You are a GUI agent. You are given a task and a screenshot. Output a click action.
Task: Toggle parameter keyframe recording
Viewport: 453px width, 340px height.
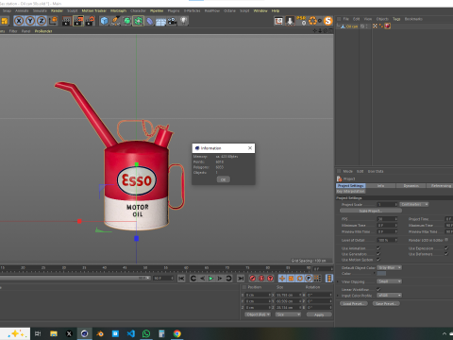(309, 279)
